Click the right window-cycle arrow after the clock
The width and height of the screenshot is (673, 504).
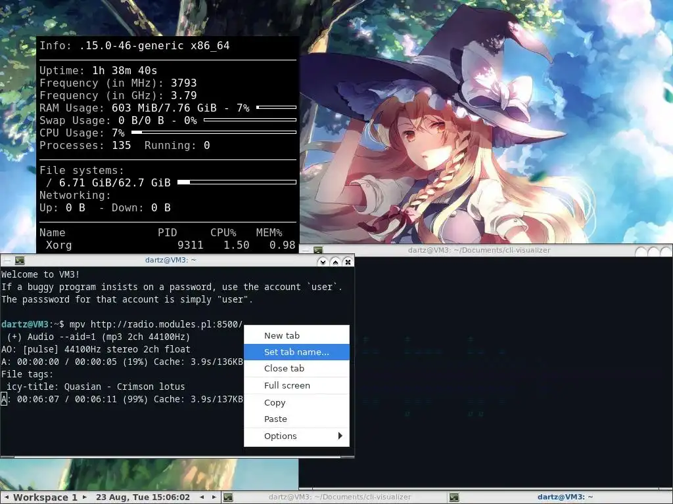(x=214, y=497)
